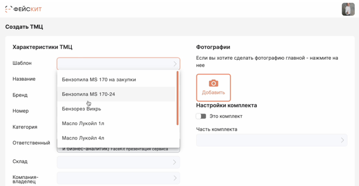Click the Категория label
The width and height of the screenshot is (359, 186).
point(25,127)
